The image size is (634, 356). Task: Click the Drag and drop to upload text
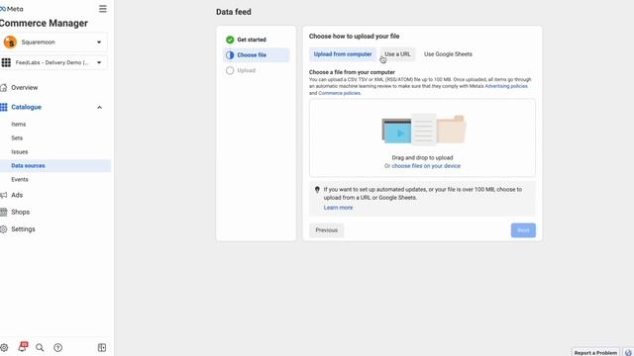point(422,158)
